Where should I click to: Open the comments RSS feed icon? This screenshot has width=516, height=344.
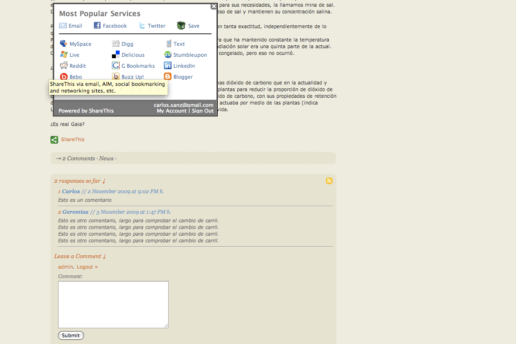tap(329, 180)
